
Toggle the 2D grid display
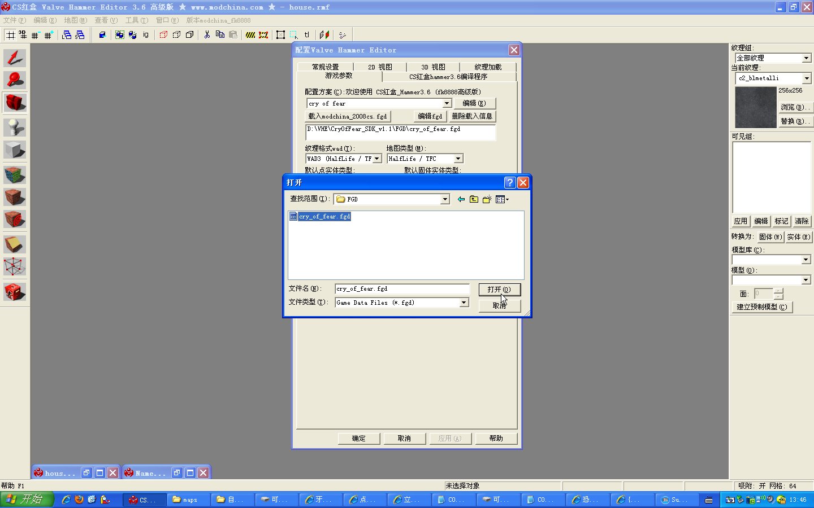[x=10, y=35]
